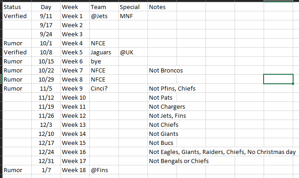Select the Not Pfins, Chiefs note

point(162,88)
